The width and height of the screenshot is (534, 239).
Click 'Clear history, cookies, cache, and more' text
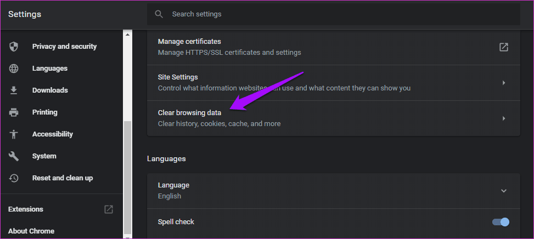(220, 124)
